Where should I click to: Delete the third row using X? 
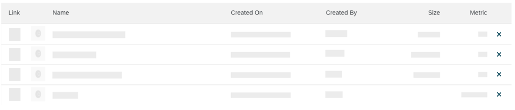(x=499, y=74)
